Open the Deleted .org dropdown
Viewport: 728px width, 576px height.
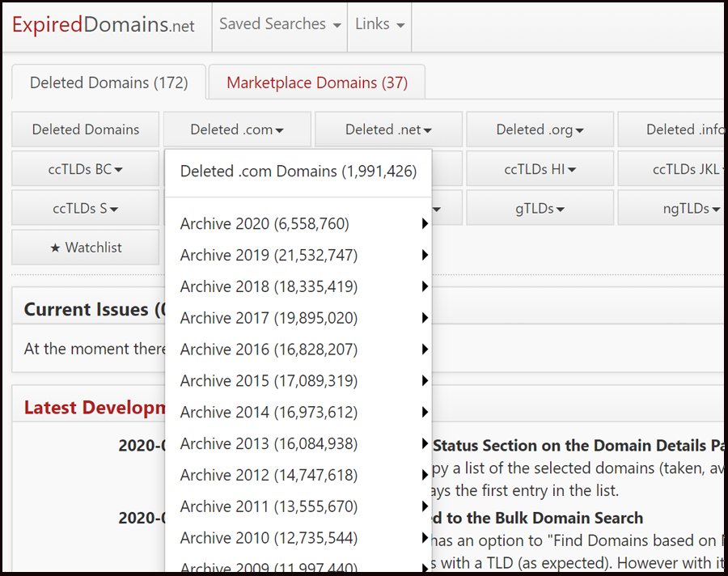(x=540, y=129)
